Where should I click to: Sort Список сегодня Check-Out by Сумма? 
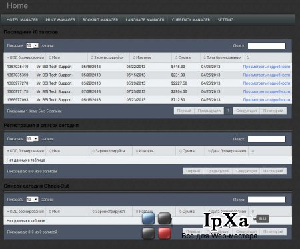(x=187, y=212)
